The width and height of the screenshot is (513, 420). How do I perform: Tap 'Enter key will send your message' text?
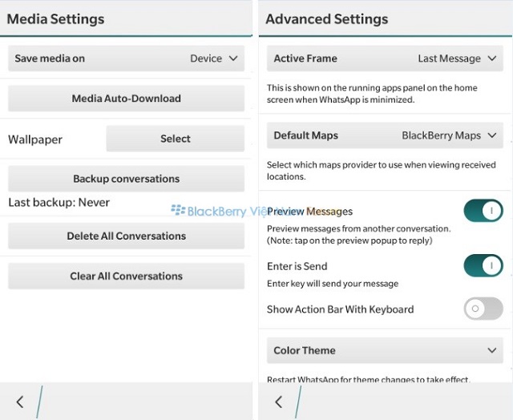click(x=333, y=284)
